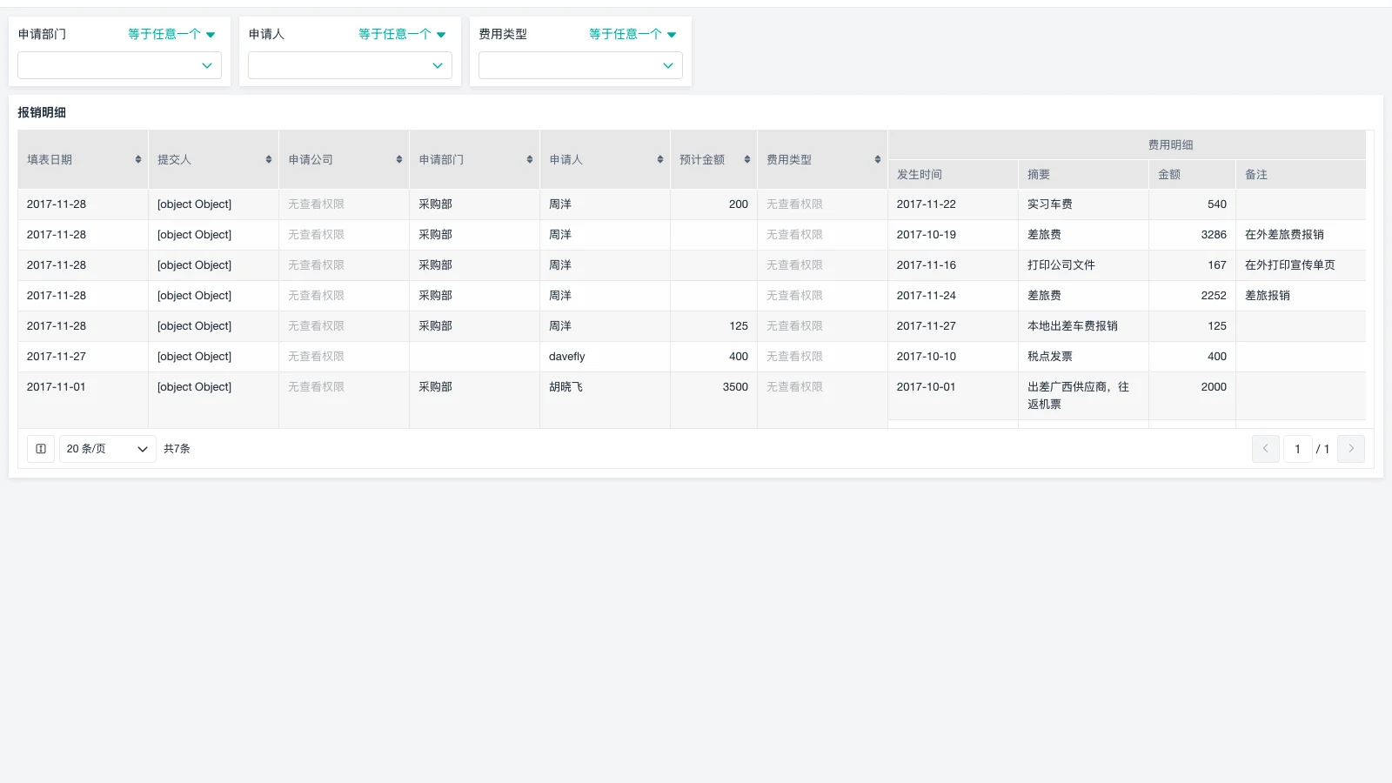Open the 费用类型 filter value selector
This screenshot has height=783, width=1392.
[580, 64]
